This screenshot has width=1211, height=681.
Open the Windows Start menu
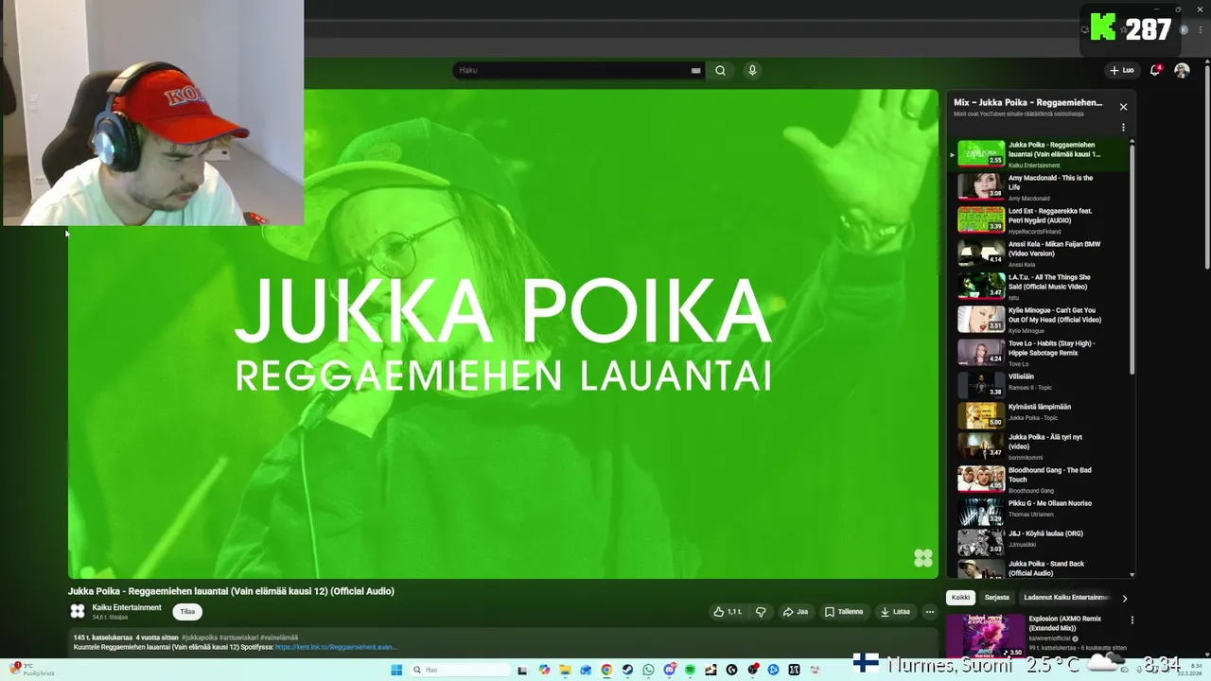pyautogui.click(x=396, y=670)
